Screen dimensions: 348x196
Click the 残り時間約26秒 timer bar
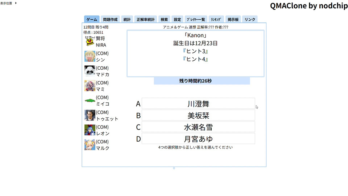click(202, 81)
